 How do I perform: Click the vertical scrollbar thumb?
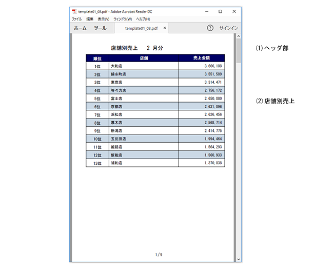pyautogui.click(x=239, y=51)
